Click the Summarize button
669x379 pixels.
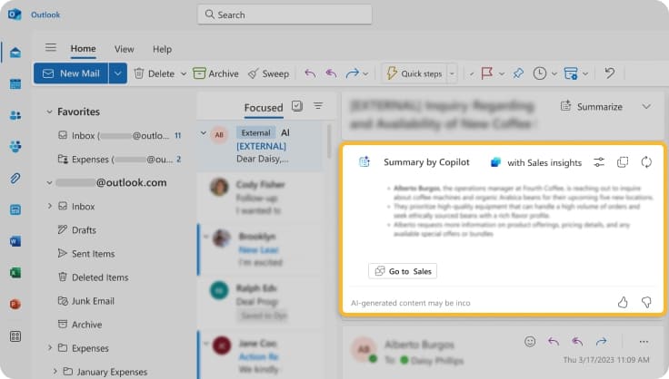(592, 106)
